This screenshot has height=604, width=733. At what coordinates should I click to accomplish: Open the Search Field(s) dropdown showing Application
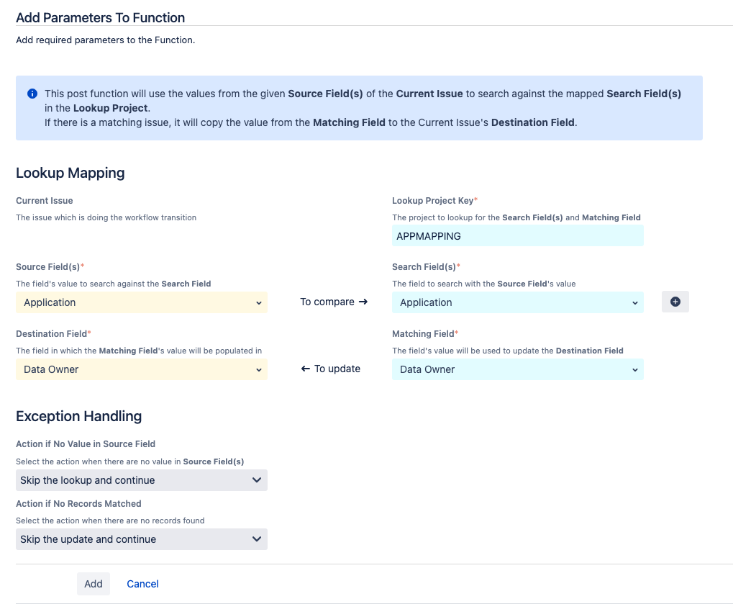(x=518, y=302)
